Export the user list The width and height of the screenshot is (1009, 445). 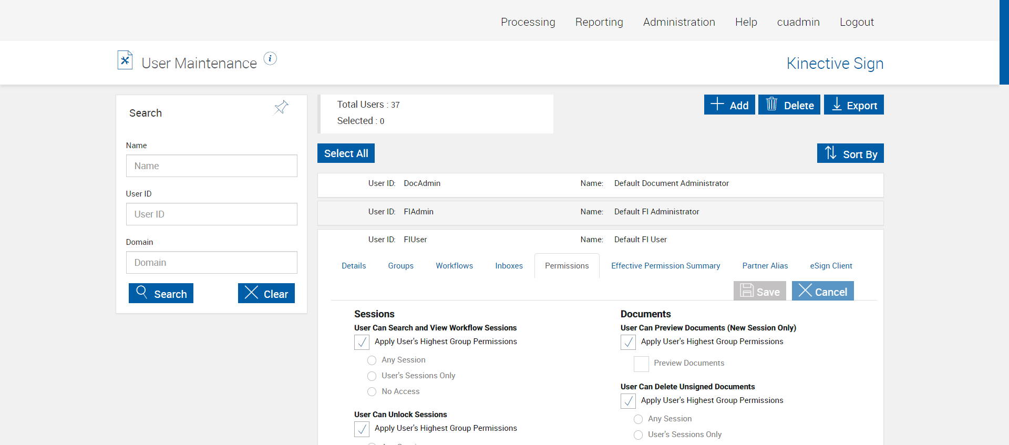point(853,105)
